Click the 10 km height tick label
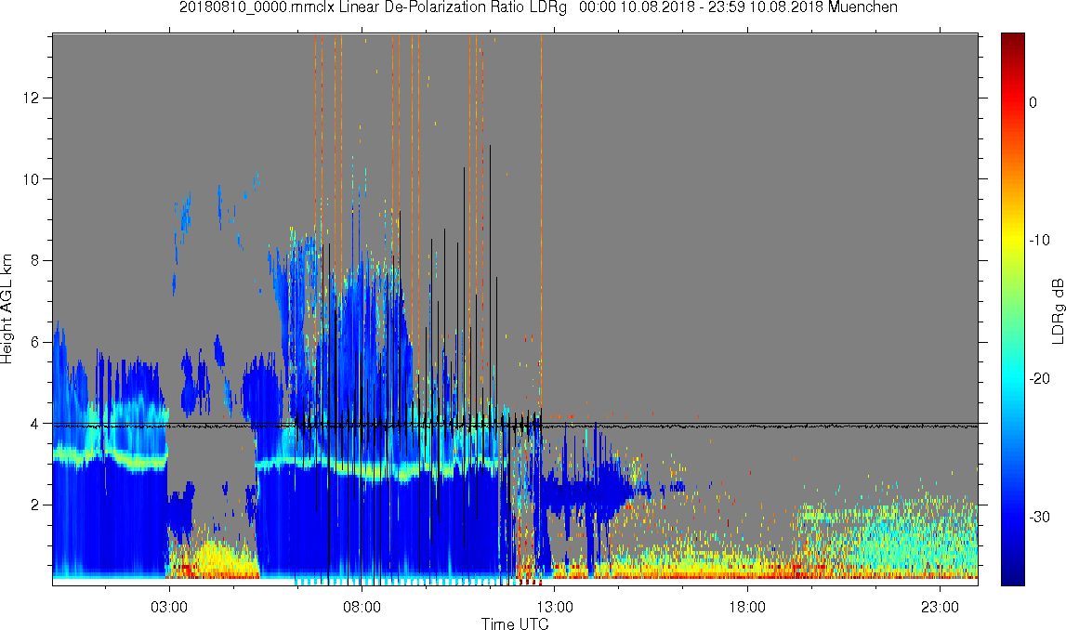1066x630 pixels. (31, 179)
